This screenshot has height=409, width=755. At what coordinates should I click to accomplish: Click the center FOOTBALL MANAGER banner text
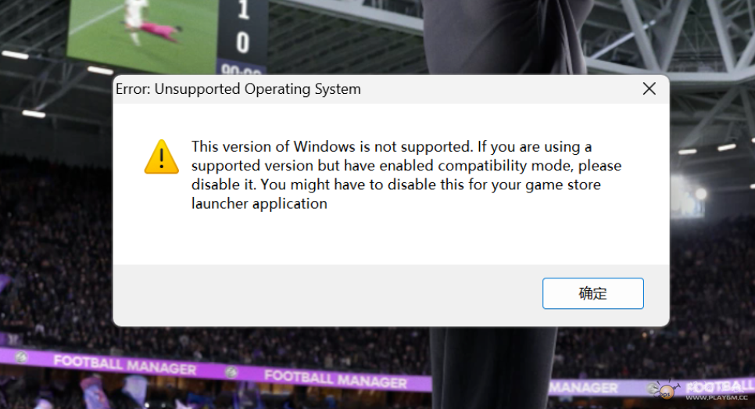tap(335, 379)
